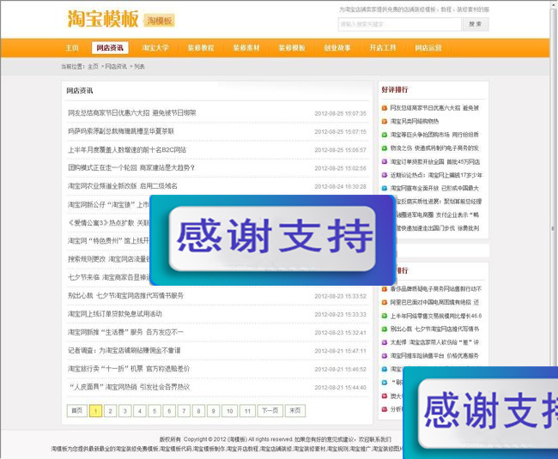Select page 1 in pagination
The image size is (558, 459).
coord(95,411)
